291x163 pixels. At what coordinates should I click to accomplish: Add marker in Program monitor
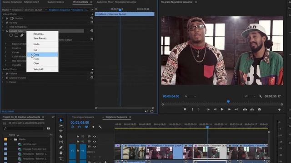tap(185, 110)
